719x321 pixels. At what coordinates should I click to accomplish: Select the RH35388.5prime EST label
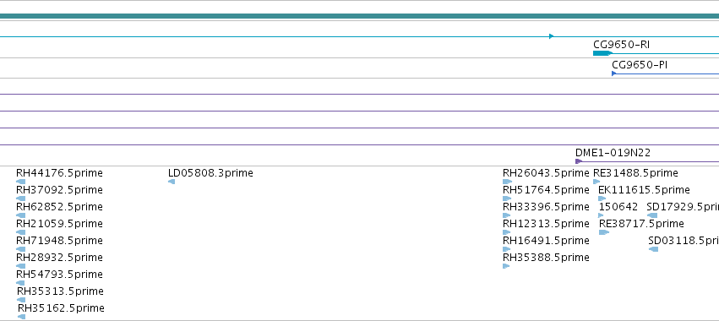coord(546,258)
